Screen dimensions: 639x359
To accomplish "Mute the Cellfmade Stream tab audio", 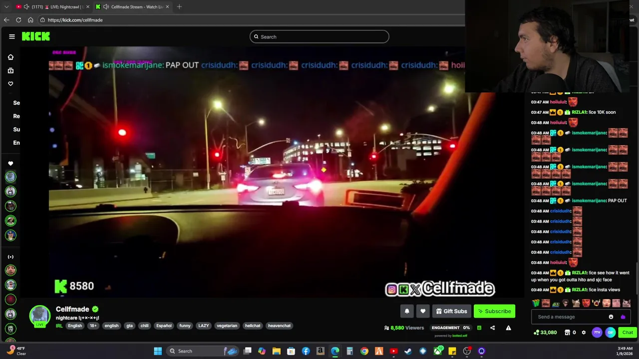I will click(106, 6).
